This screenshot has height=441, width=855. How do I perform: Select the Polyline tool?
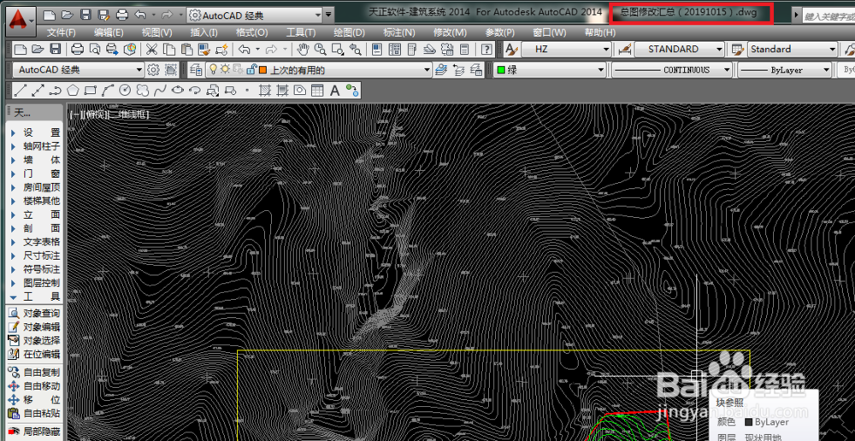pyautogui.click(x=56, y=90)
